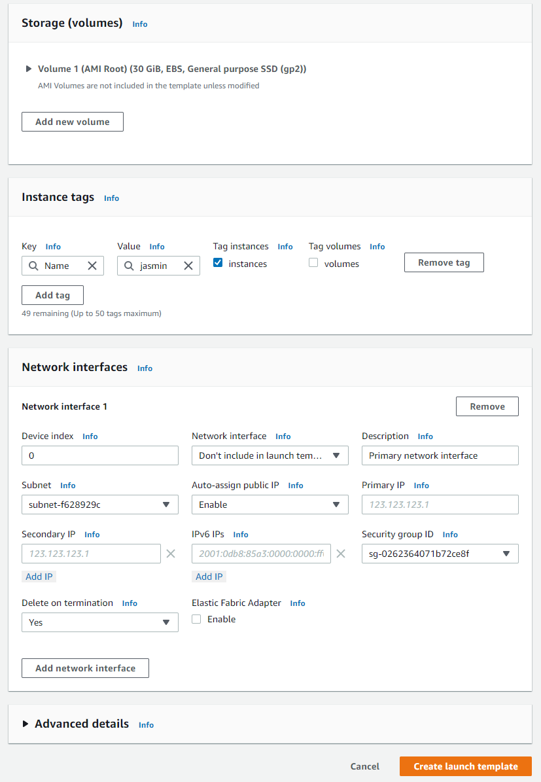
Task: Click the Cancel link
Action: (364, 766)
